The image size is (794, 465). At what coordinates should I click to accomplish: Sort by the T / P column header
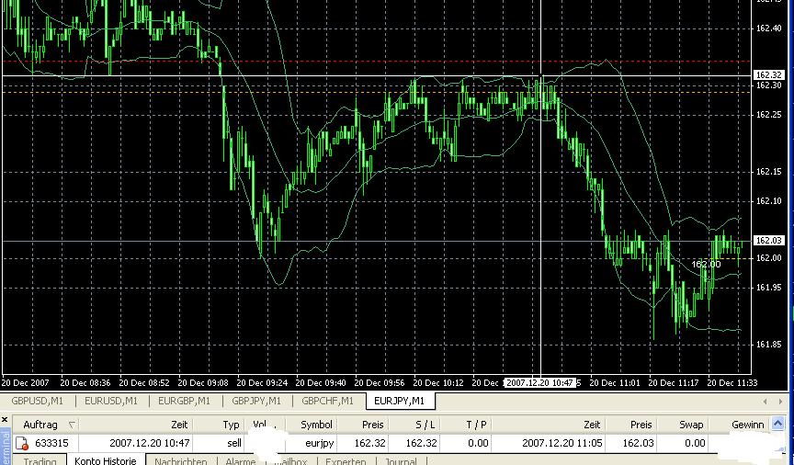click(476, 425)
